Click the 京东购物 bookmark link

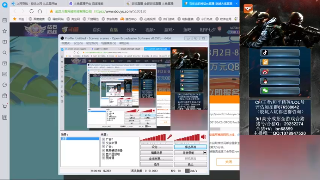(x=110, y=19)
